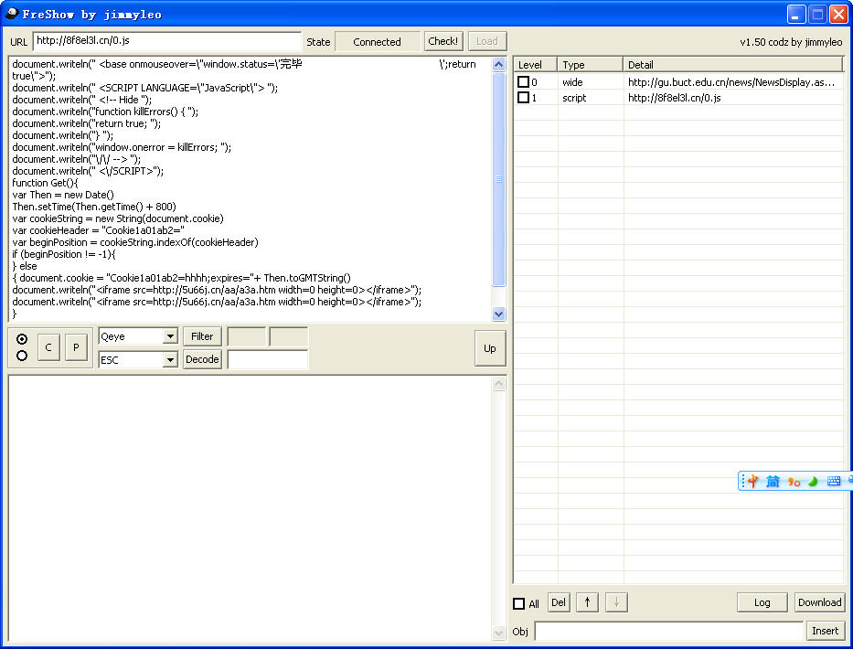Screen dimensions: 853x649
Task: Click the C button
Action: pyautogui.click(x=48, y=347)
